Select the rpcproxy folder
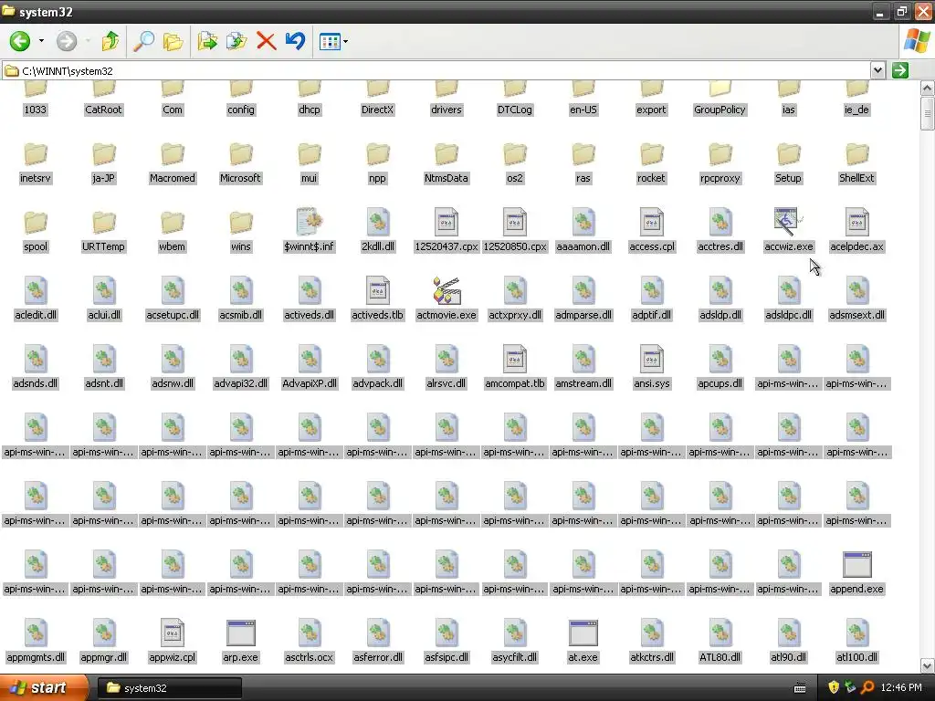This screenshot has height=701, width=935. (720, 162)
